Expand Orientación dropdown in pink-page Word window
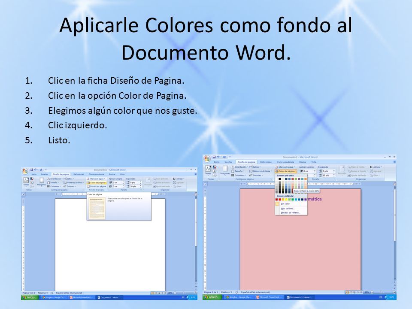412x309 pixels. pyautogui.click(x=239, y=167)
